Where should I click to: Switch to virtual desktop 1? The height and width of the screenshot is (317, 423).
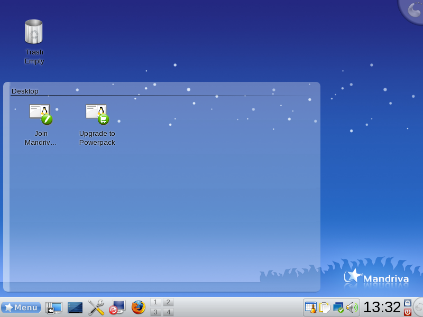155,302
